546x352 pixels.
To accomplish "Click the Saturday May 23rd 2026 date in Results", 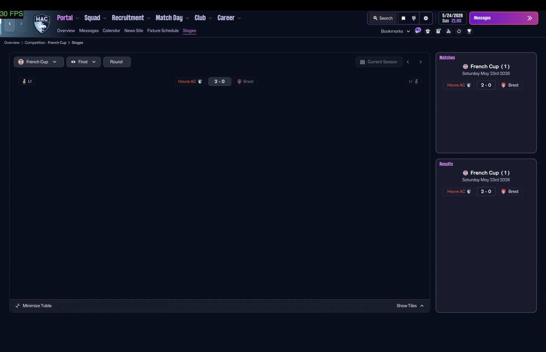I will 486,180.
